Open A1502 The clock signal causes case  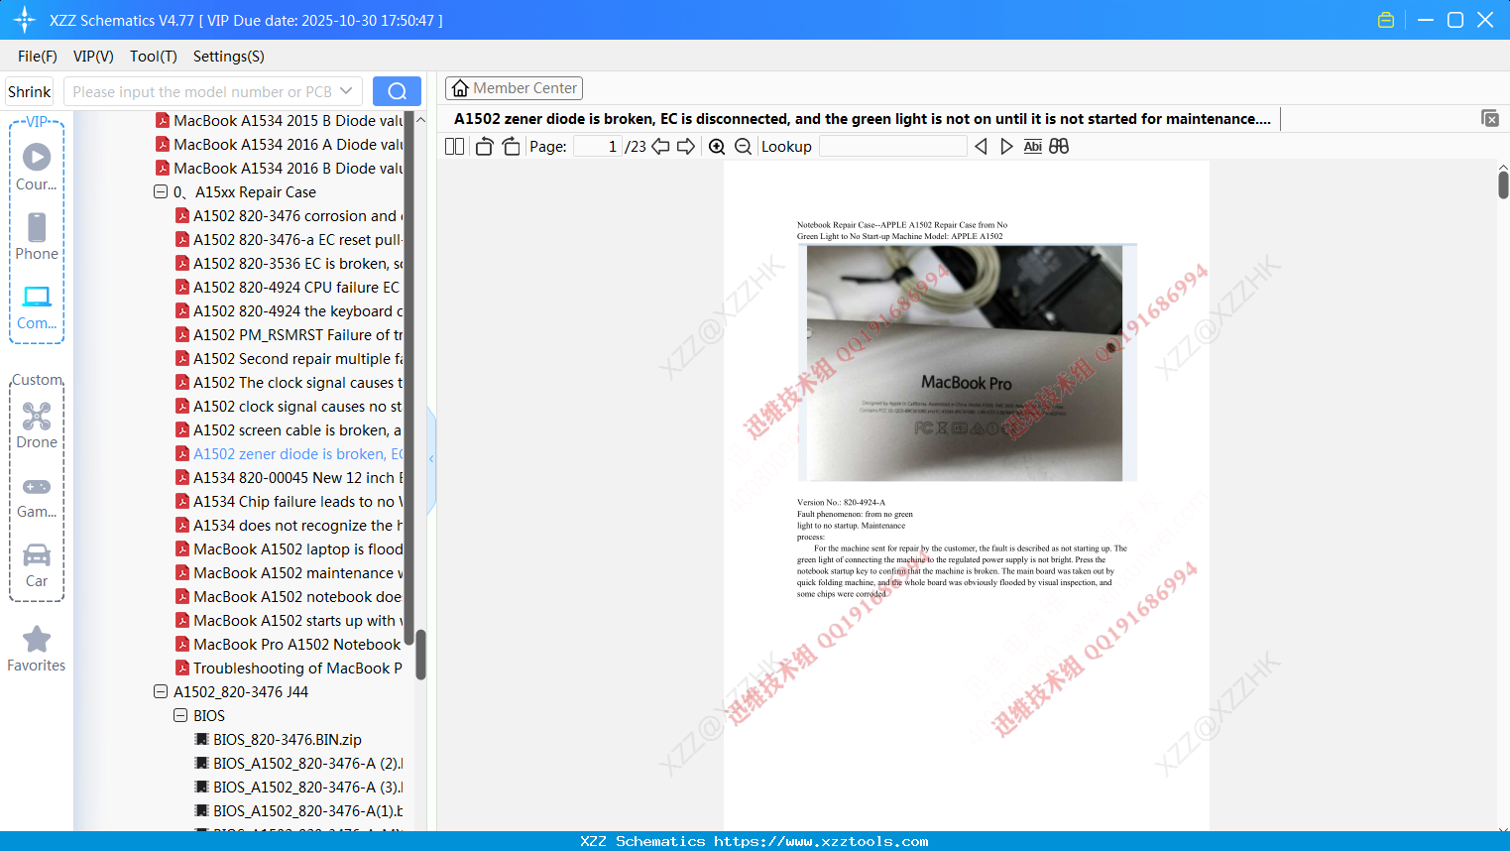tap(289, 383)
